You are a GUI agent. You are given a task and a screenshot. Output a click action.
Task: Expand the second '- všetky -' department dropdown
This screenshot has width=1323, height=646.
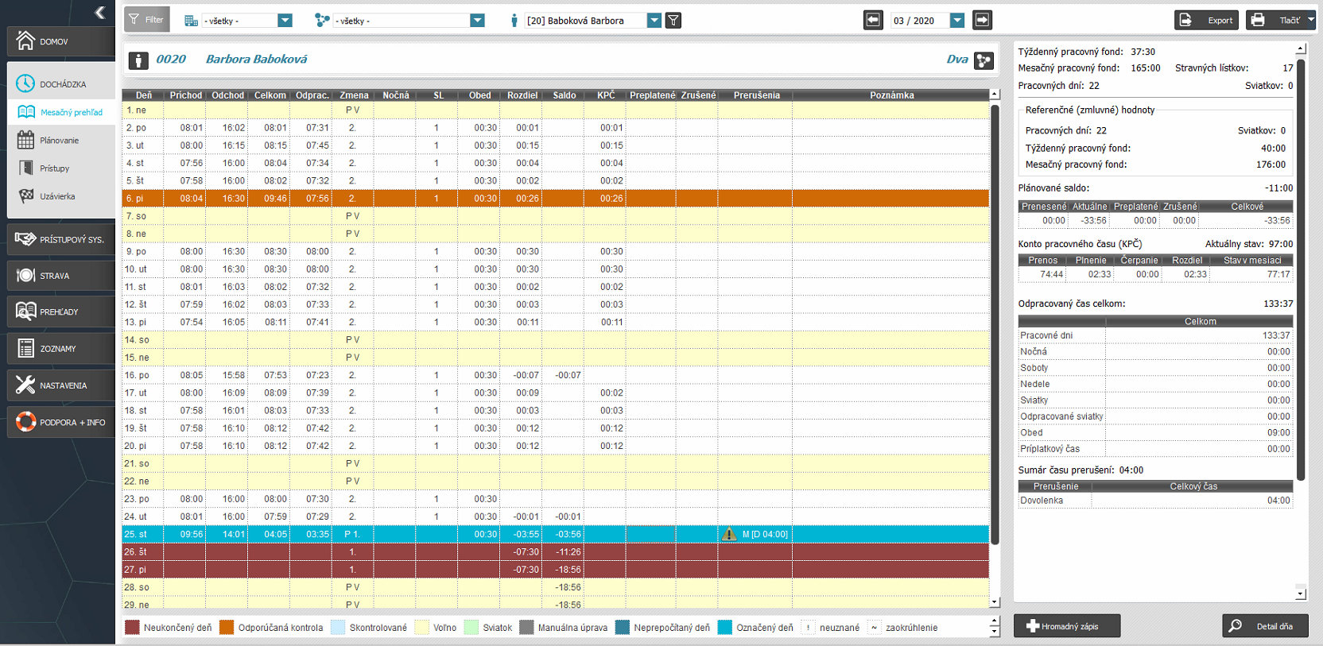[x=477, y=21]
